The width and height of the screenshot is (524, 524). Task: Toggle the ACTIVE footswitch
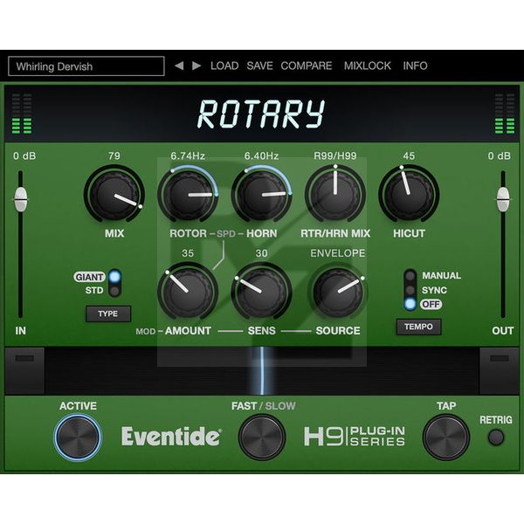coord(78,438)
